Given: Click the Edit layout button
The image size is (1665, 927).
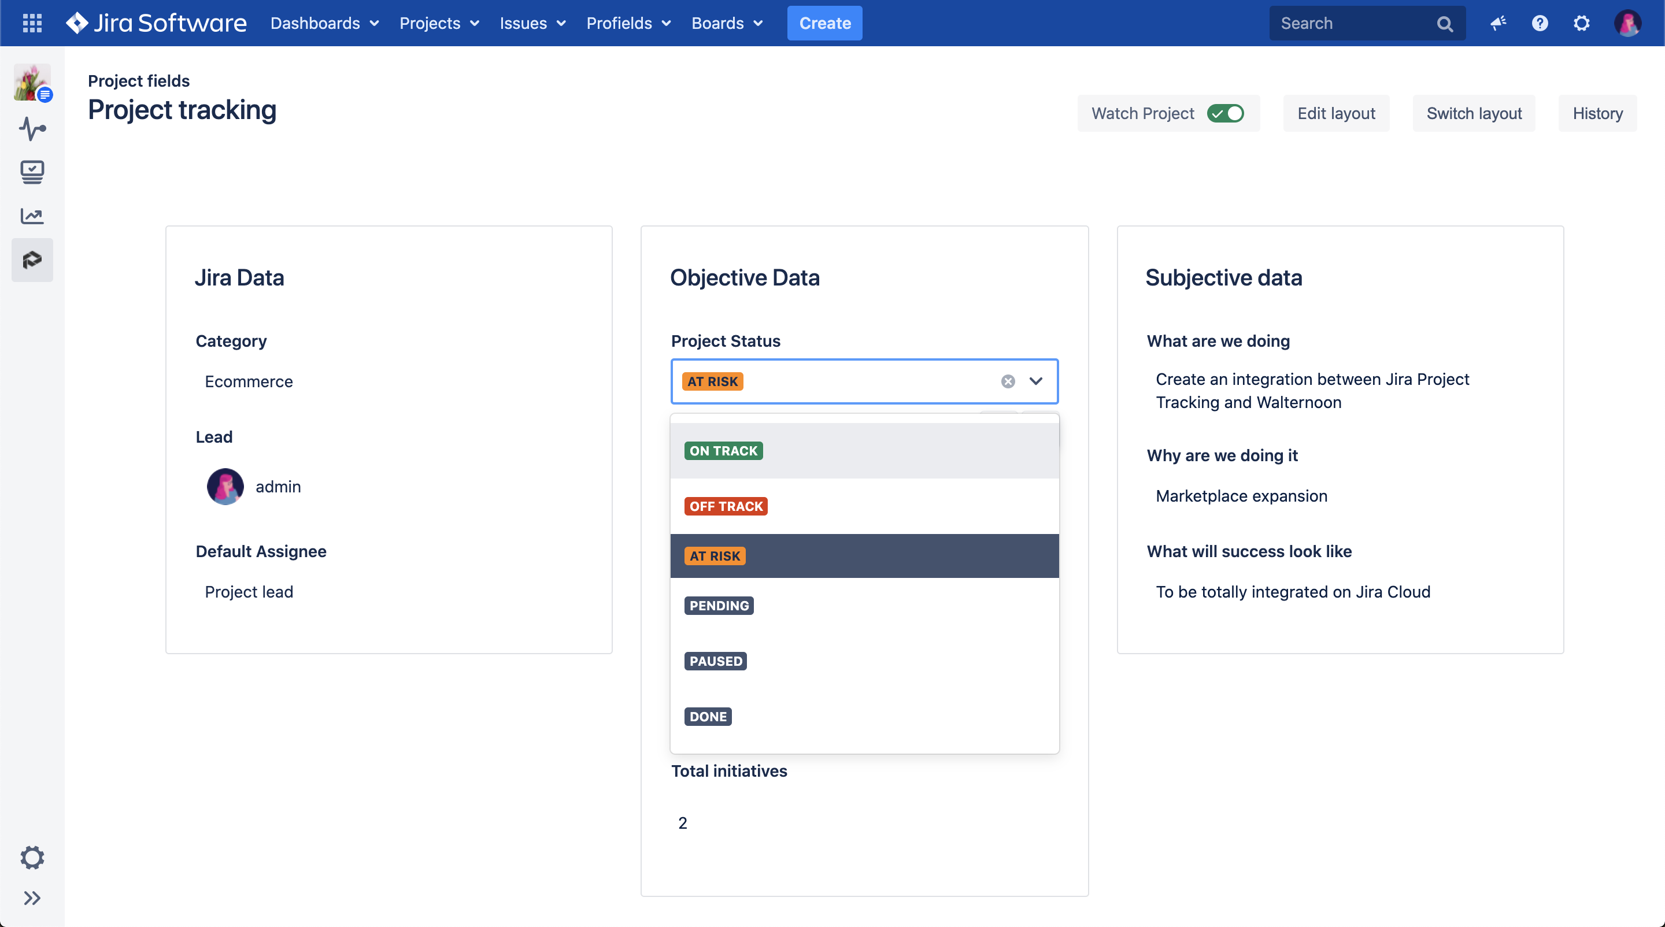Looking at the screenshot, I should 1335,113.
